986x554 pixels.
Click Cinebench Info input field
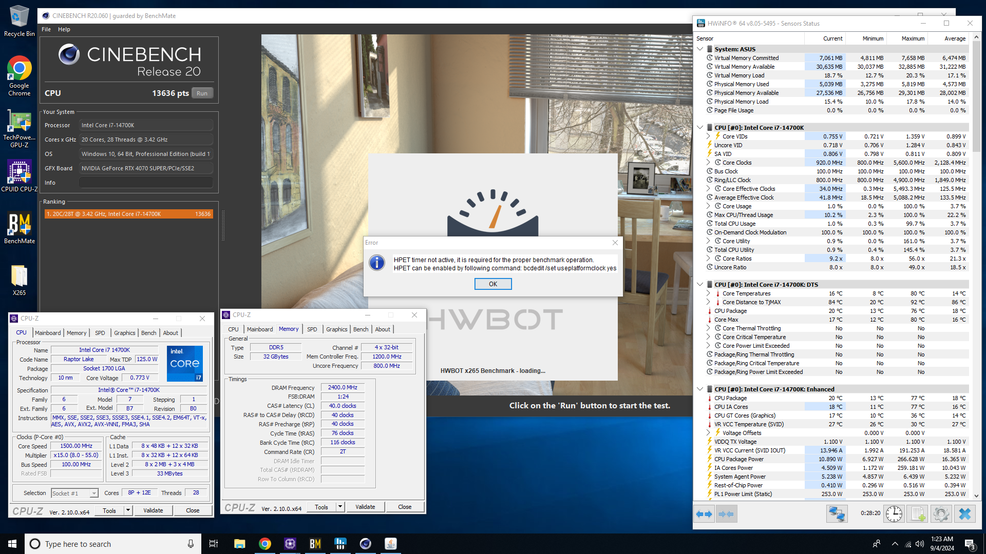(146, 183)
